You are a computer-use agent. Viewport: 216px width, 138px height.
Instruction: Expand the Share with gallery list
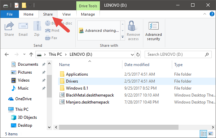(122, 37)
